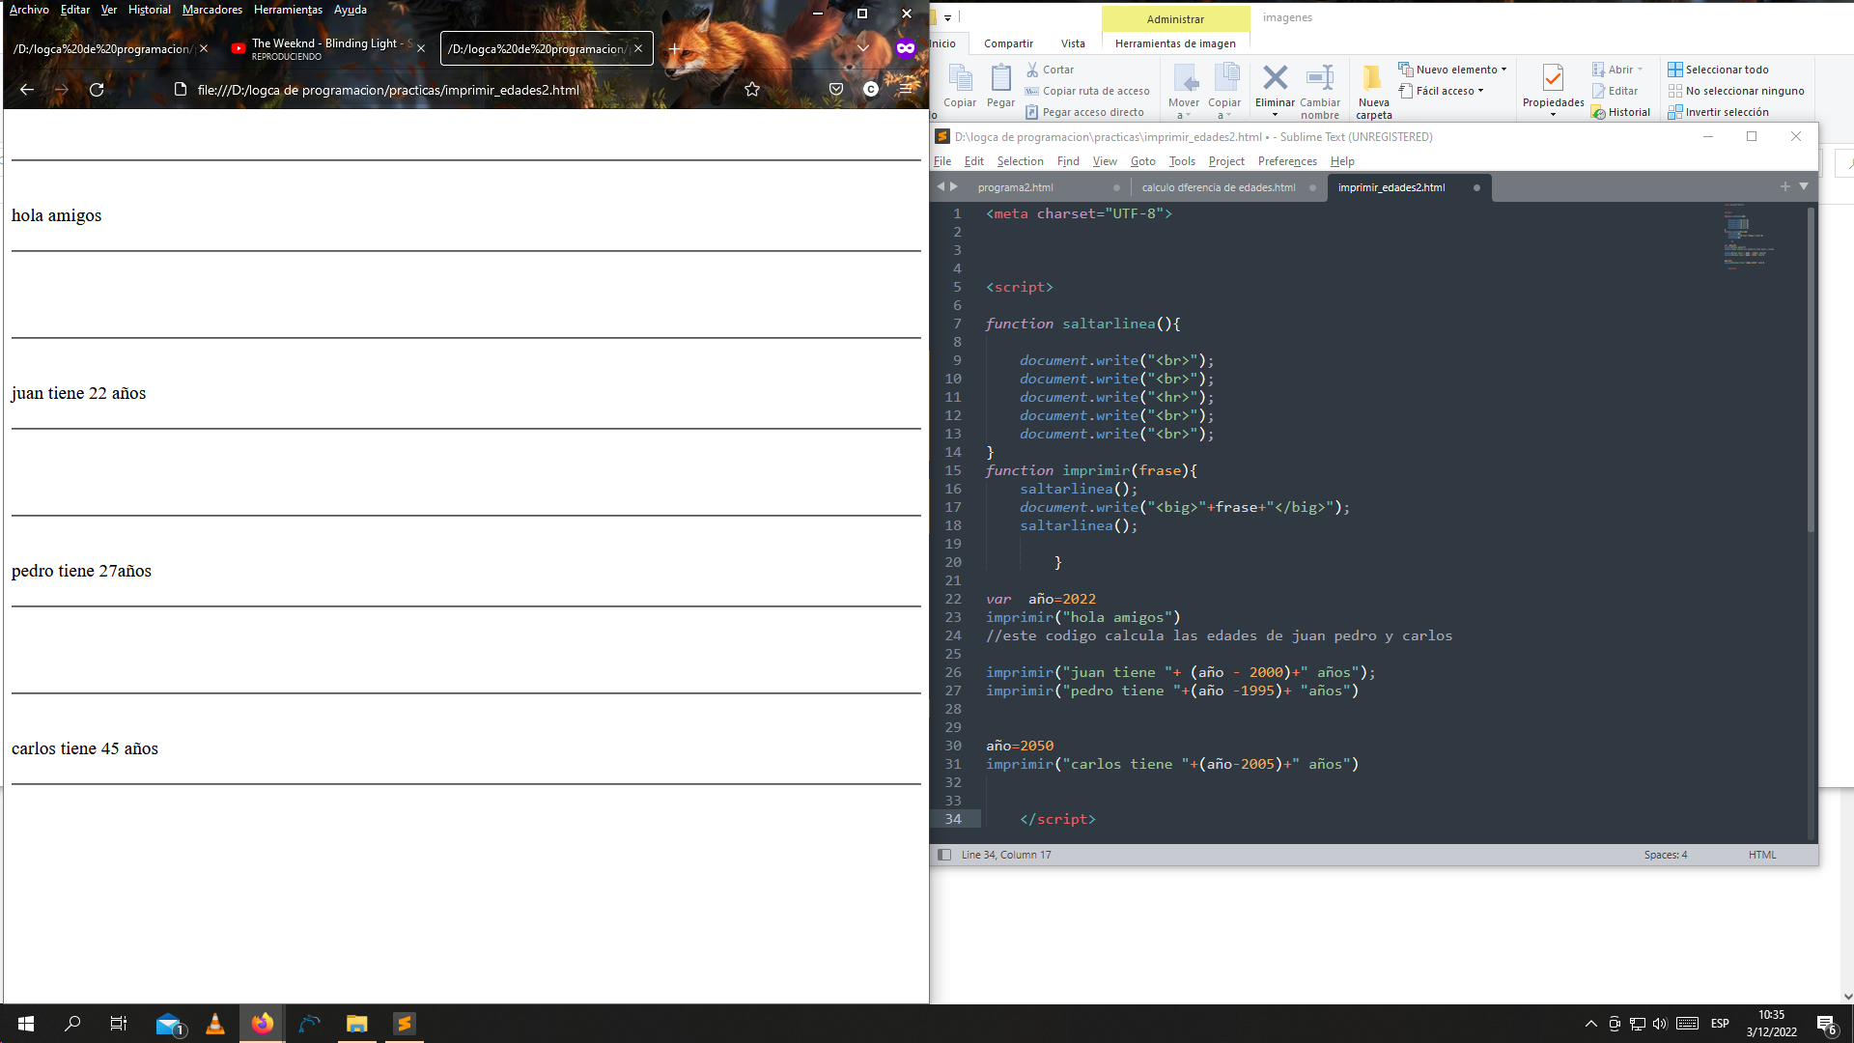The image size is (1854, 1043).
Task: Click Nueva carpeta icon in Explorer
Action: click(1372, 77)
